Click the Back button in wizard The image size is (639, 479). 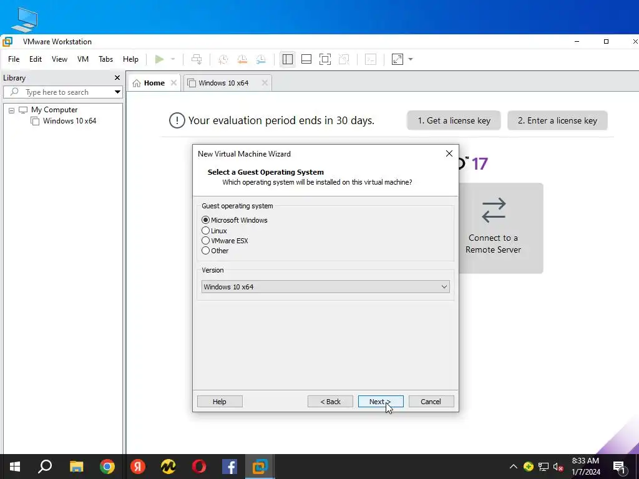pyautogui.click(x=330, y=402)
